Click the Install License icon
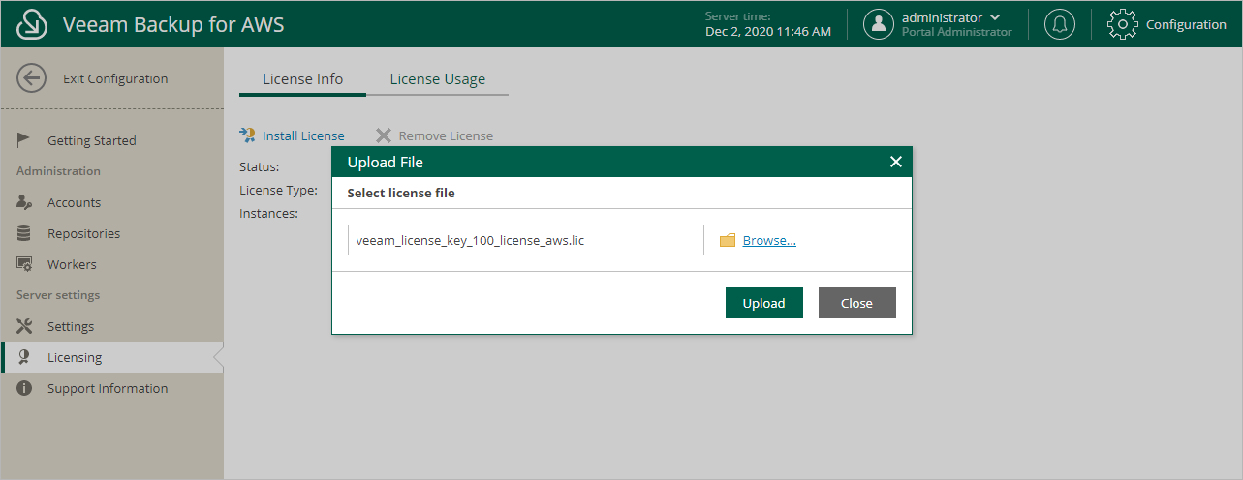 [247, 135]
